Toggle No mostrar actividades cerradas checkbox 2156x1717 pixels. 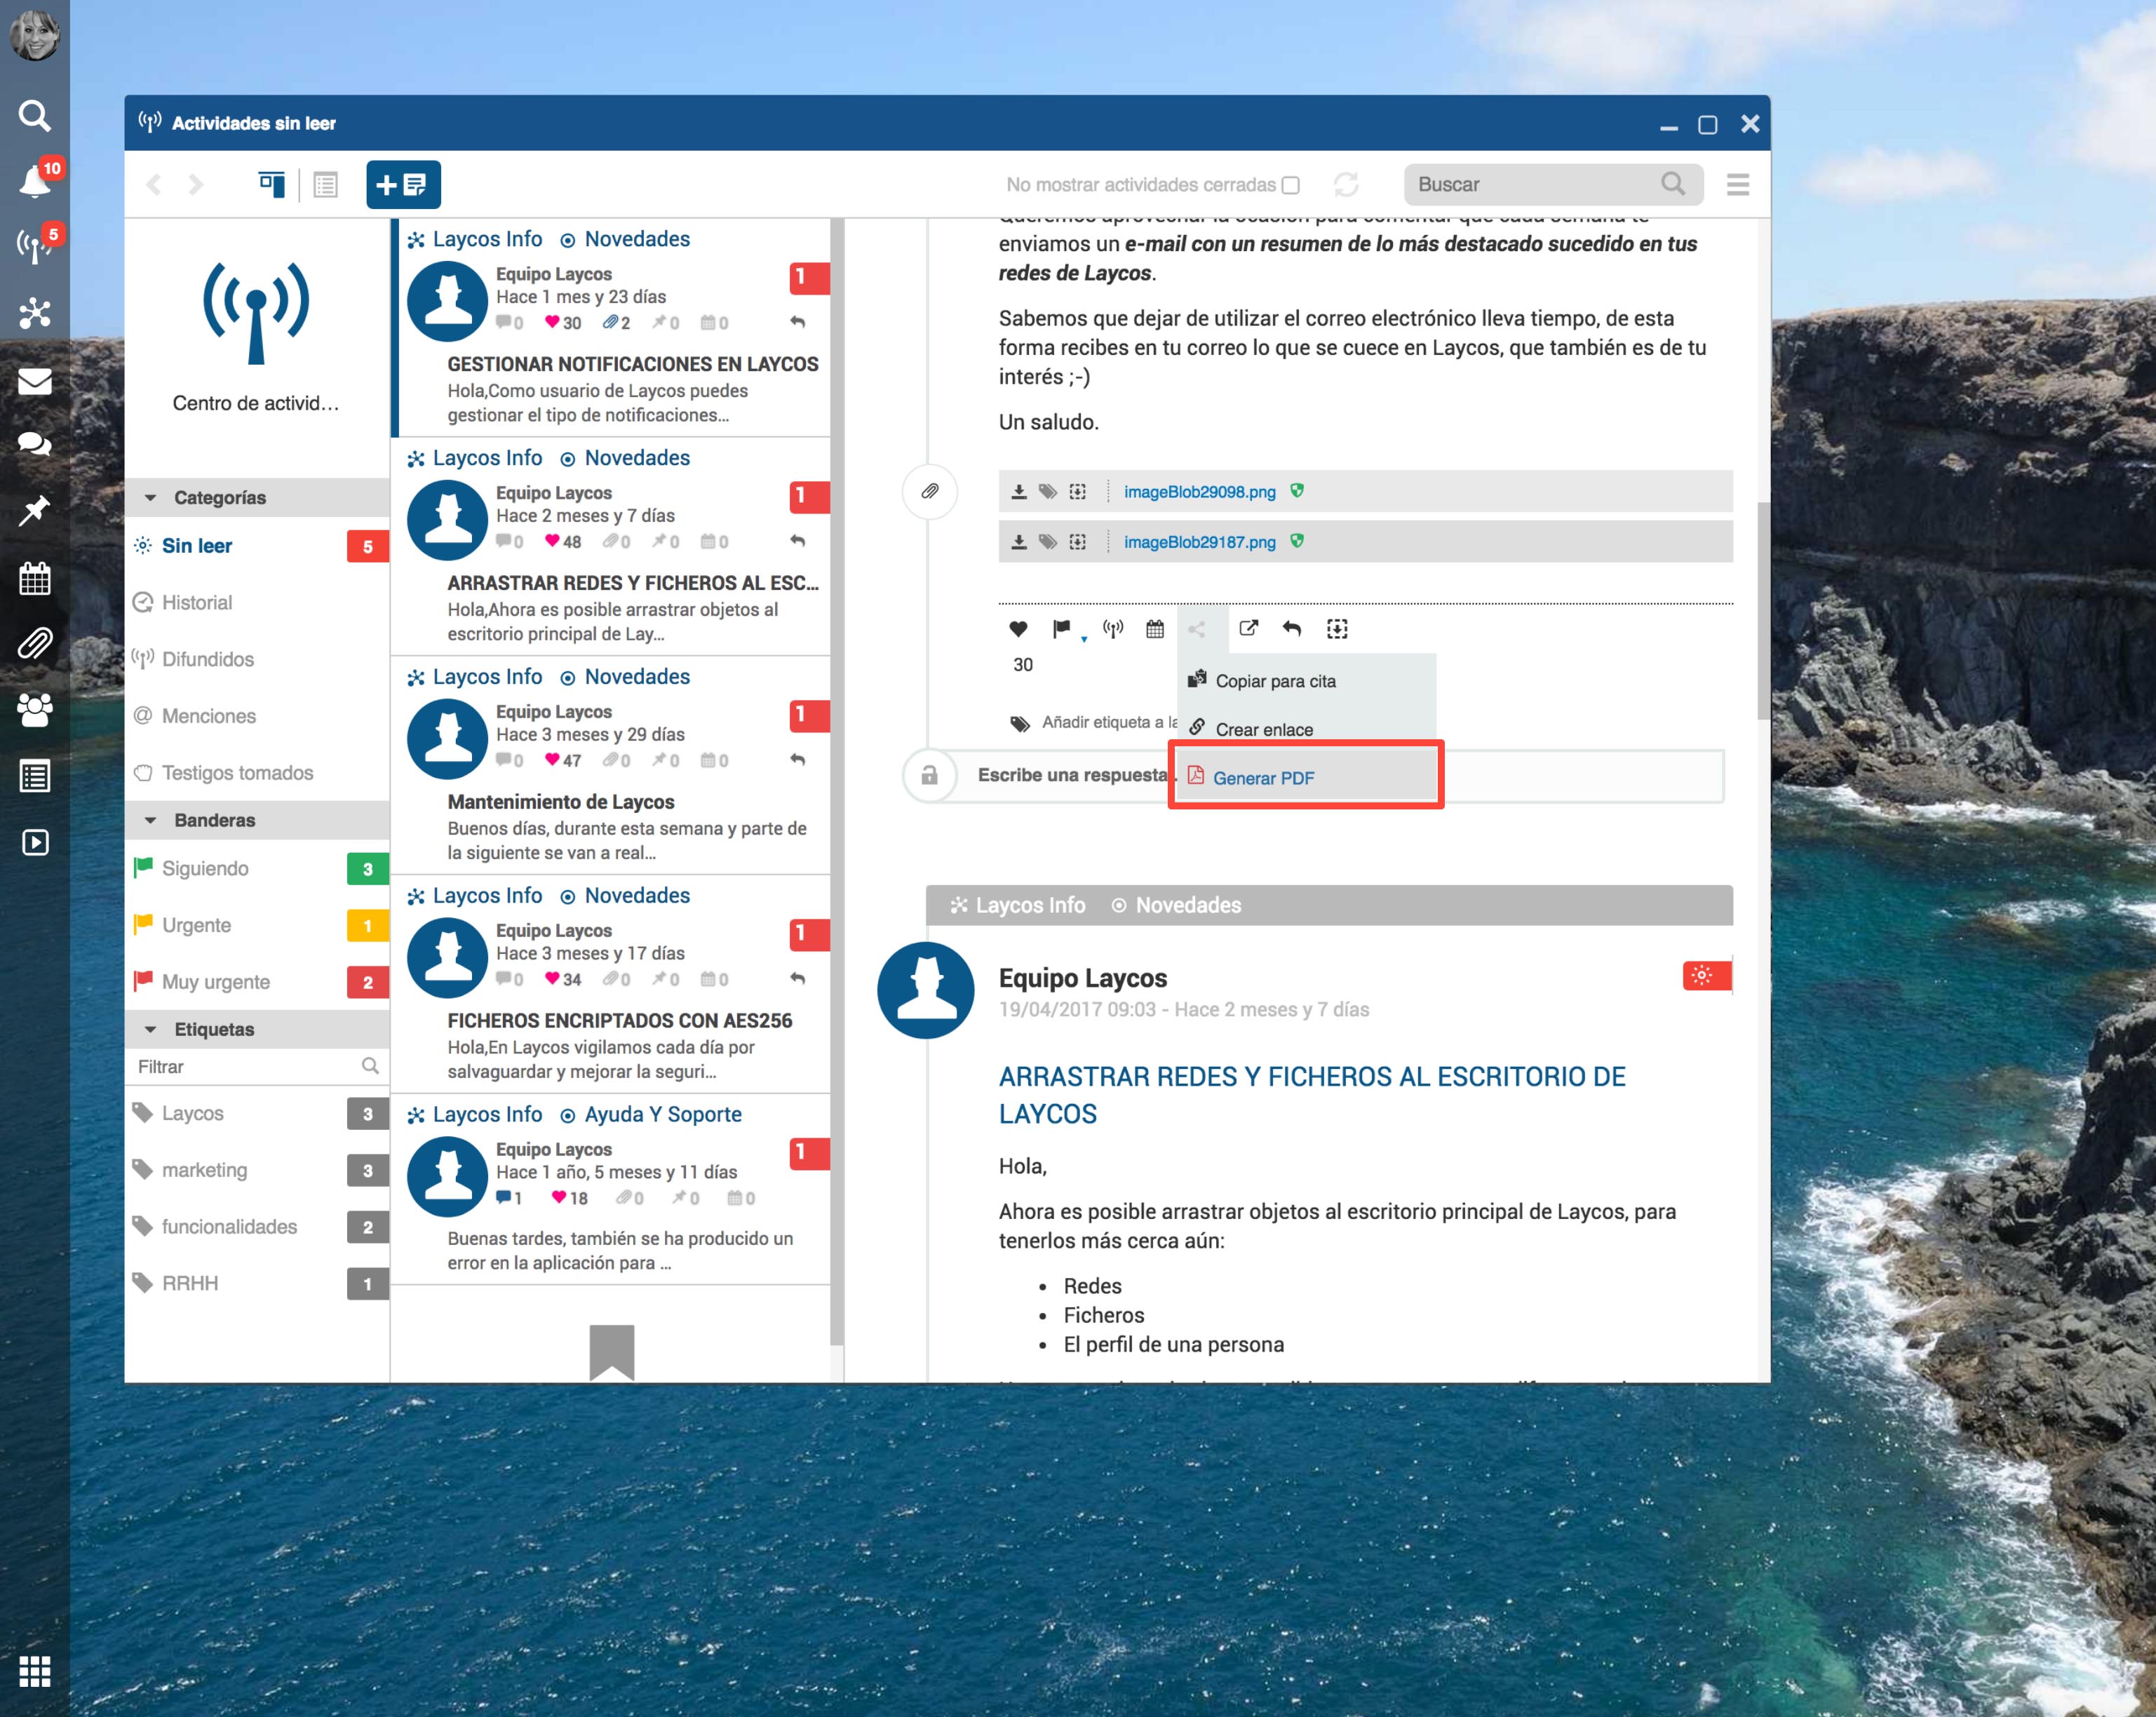[1291, 185]
